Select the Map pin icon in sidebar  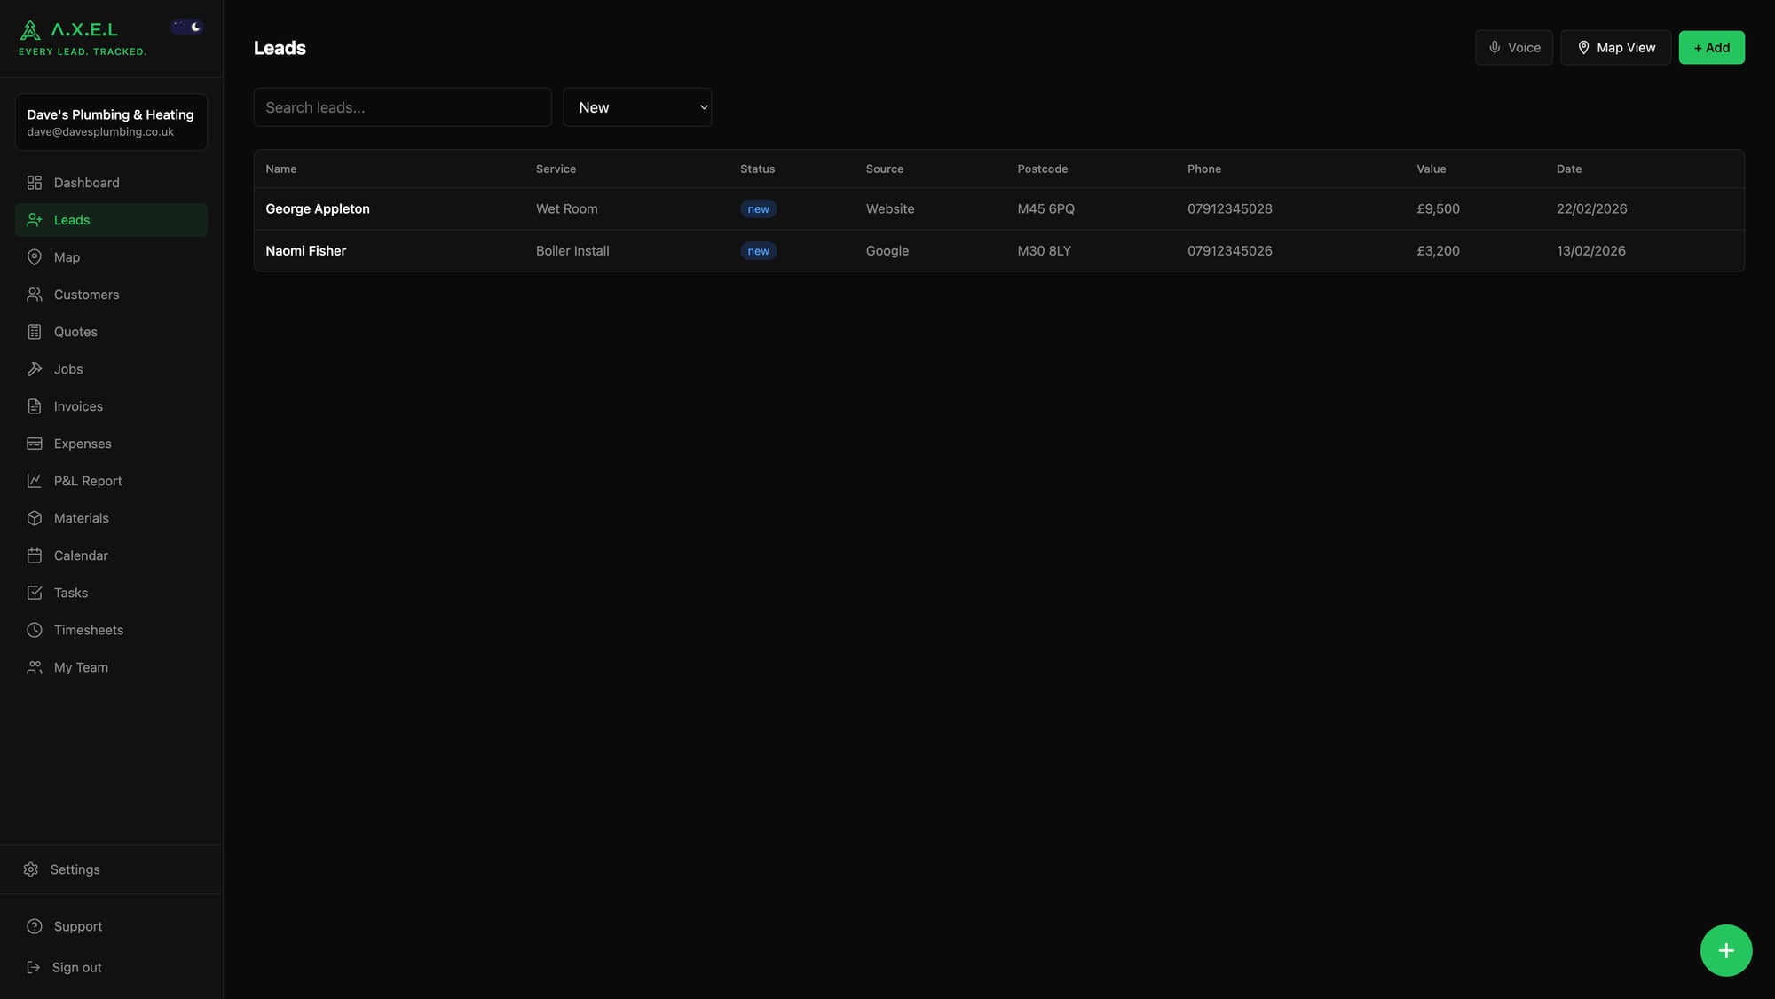[x=35, y=257]
